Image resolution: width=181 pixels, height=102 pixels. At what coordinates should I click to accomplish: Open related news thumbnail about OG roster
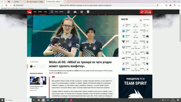click(38, 80)
